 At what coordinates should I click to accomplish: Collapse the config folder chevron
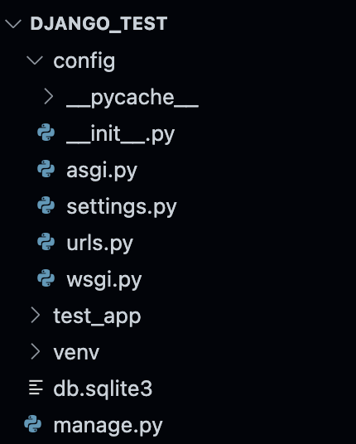pyautogui.click(x=35, y=60)
